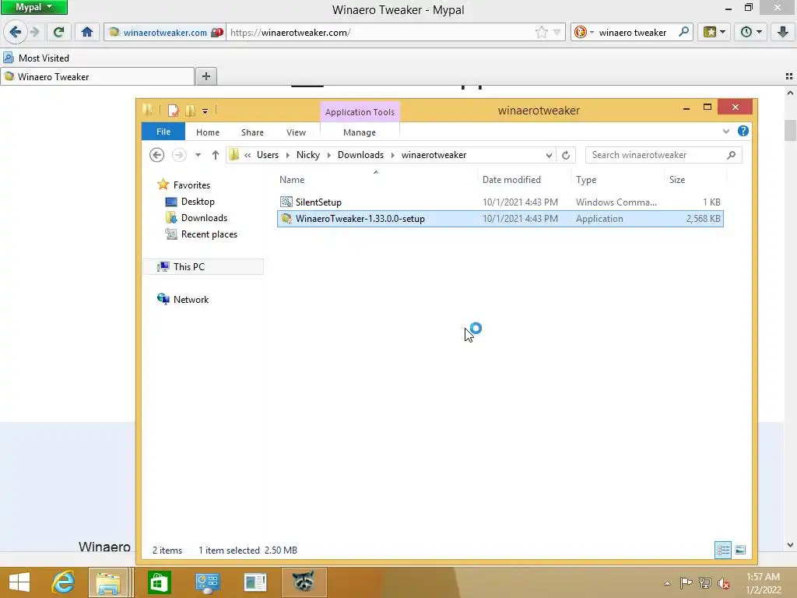The image size is (797, 598).
Task: Open the File menu in Explorer
Action: click(x=163, y=132)
